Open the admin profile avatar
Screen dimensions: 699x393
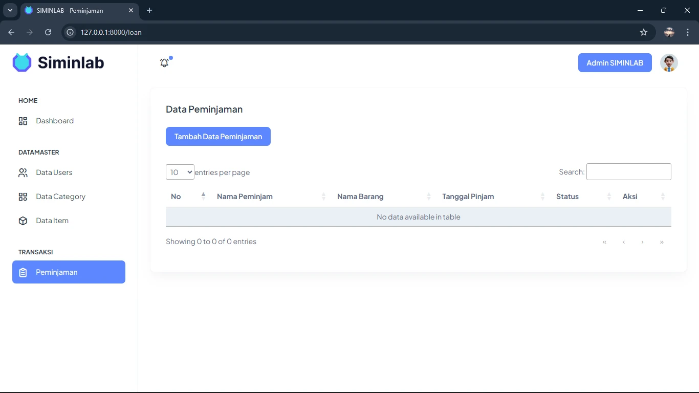click(x=669, y=63)
